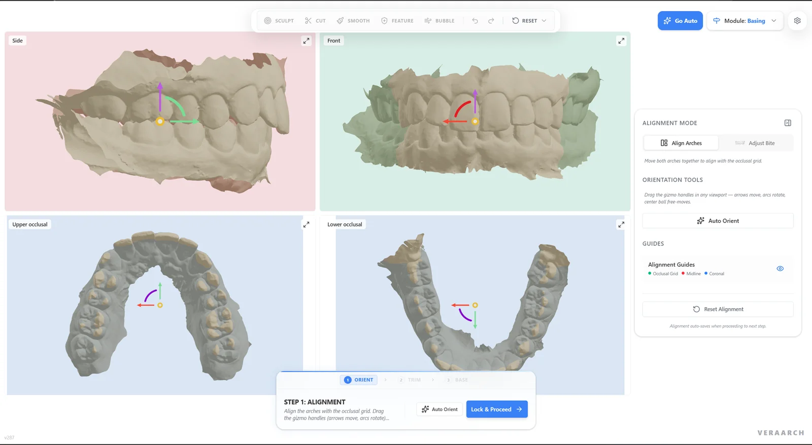The image size is (812, 445).
Task: Click Lock & Proceed button
Action: [497, 410]
